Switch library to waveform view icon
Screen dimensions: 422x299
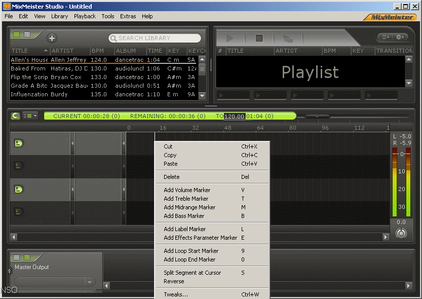coord(27,34)
